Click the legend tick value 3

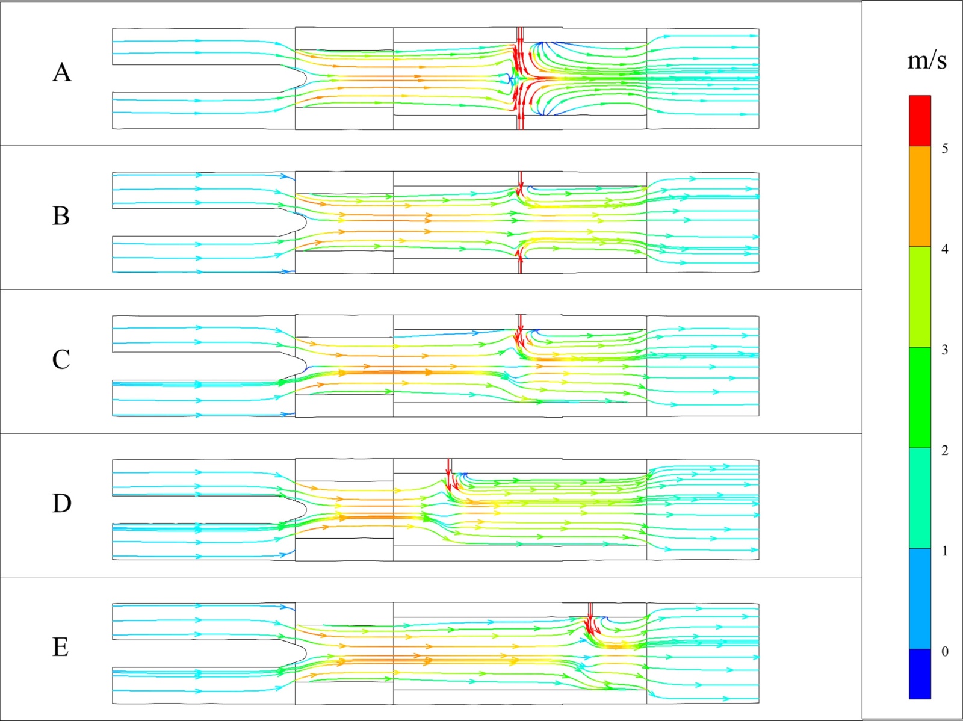(x=944, y=350)
